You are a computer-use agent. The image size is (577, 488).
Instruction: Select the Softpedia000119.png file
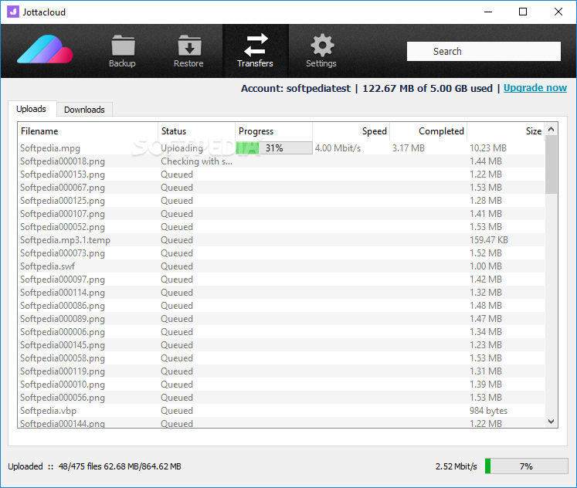pos(63,371)
